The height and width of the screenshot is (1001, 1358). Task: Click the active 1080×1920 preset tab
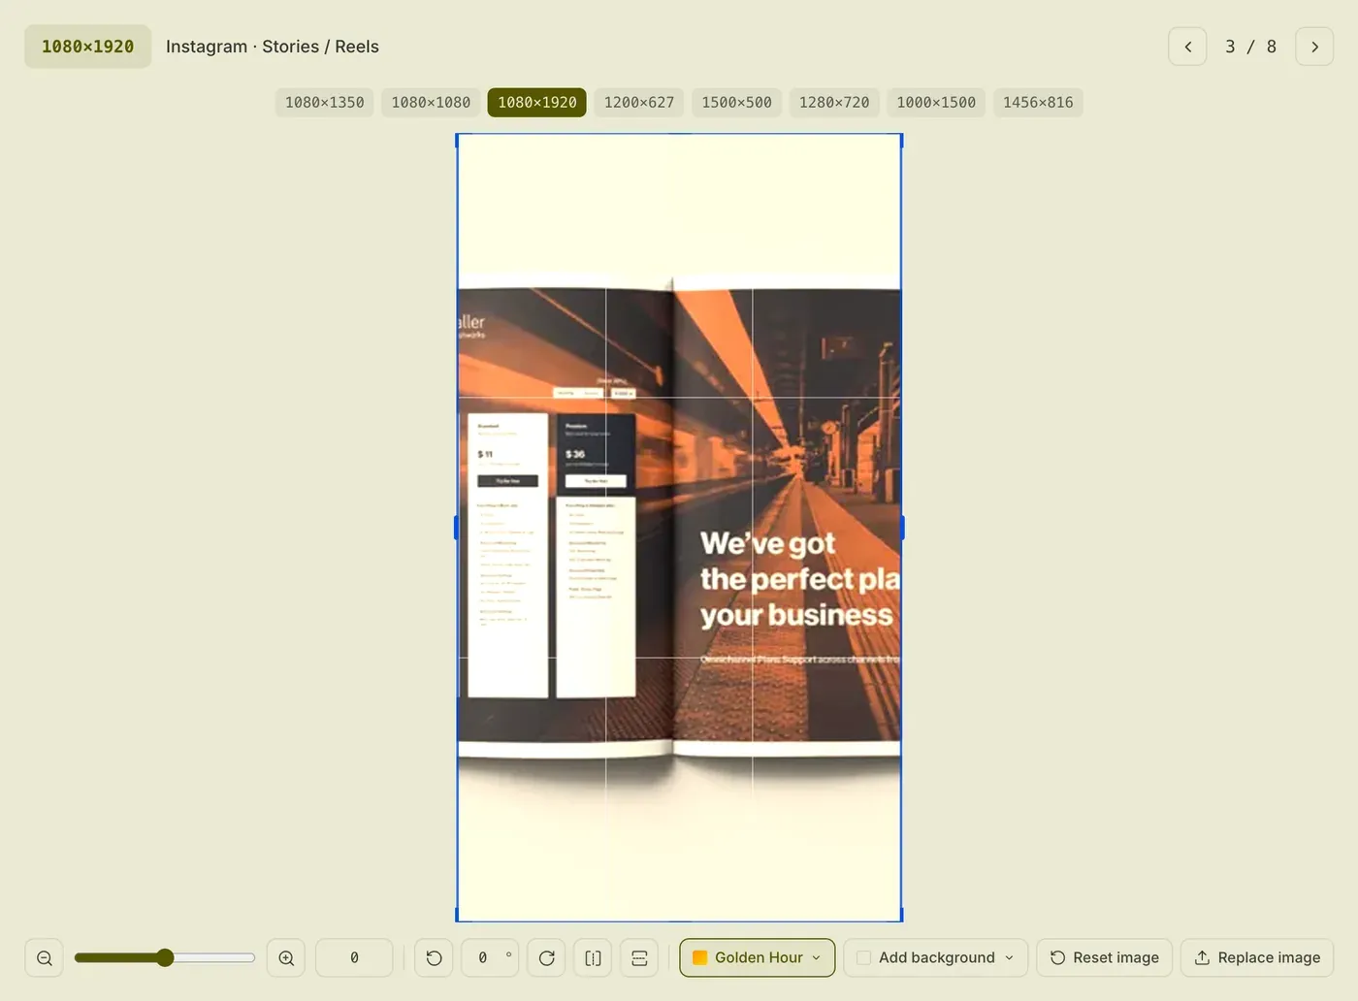point(537,103)
